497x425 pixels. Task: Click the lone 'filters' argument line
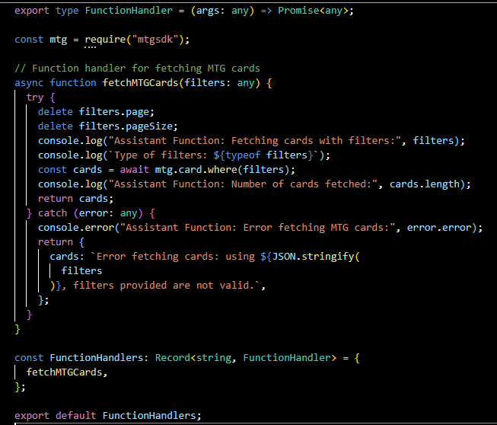point(81,271)
